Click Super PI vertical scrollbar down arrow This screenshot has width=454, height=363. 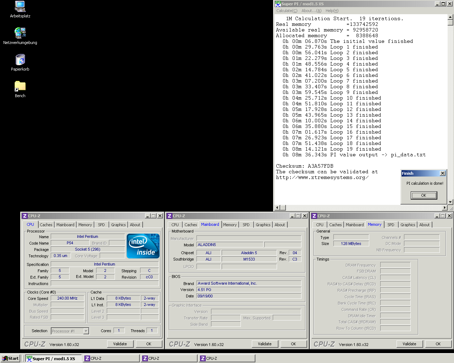point(450,202)
